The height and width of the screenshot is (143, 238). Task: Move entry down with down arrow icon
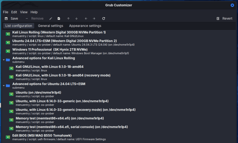click(x=76, y=19)
